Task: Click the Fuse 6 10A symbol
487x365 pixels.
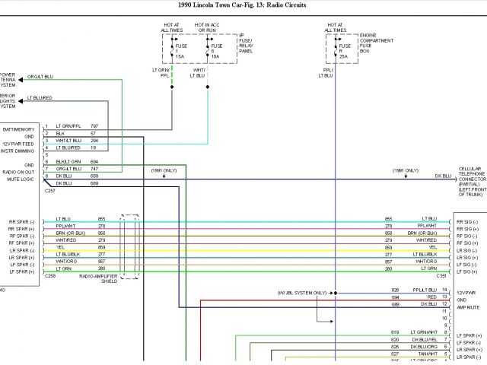Action: pyautogui.click(x=208, y=51)
